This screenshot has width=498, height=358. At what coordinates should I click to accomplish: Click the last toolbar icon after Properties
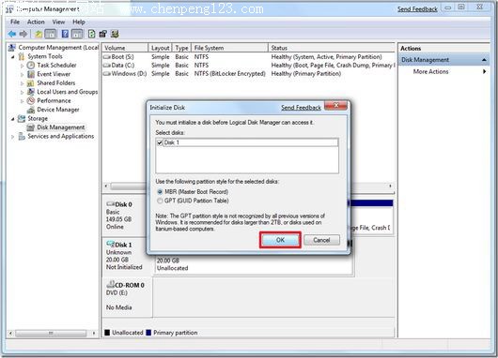(x=115, y=34)
